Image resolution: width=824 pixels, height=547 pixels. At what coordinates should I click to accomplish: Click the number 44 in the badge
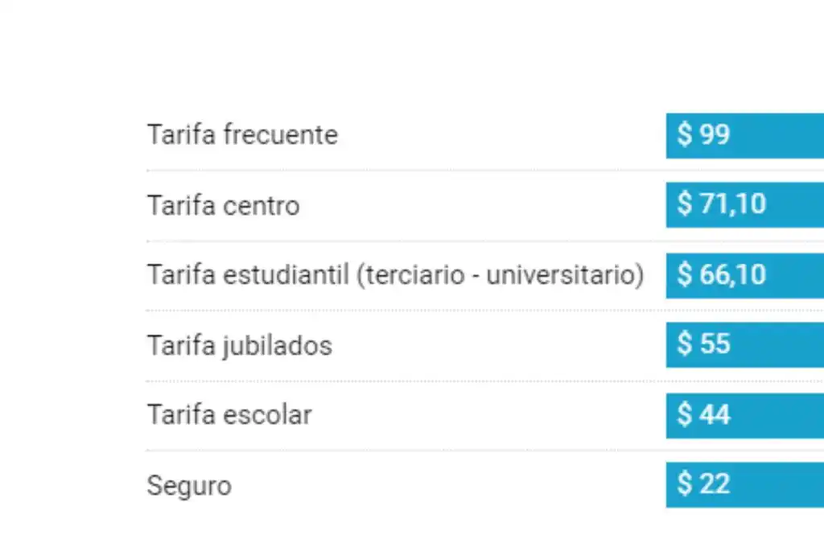715,415
